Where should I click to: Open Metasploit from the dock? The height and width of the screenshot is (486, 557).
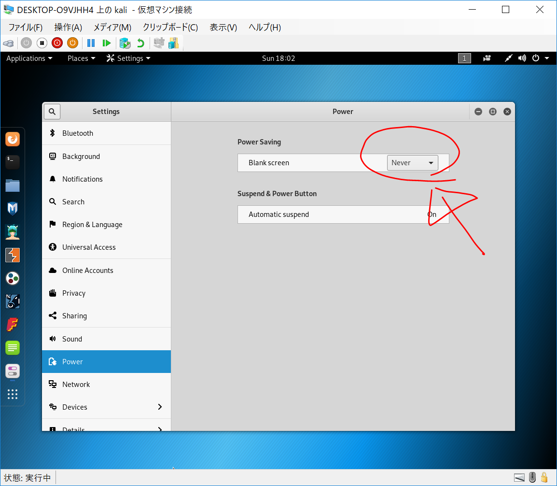pyautogui.click(x=13, y=208)
